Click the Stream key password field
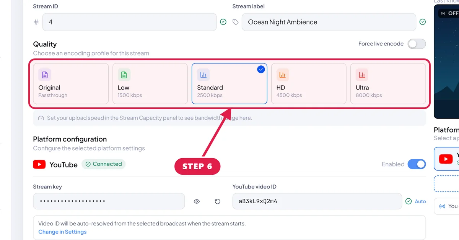459x240 pixels. click(109, 201)
